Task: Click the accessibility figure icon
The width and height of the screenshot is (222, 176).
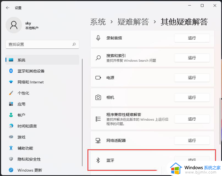Action: pyautogui.click(x=11, y=148)
